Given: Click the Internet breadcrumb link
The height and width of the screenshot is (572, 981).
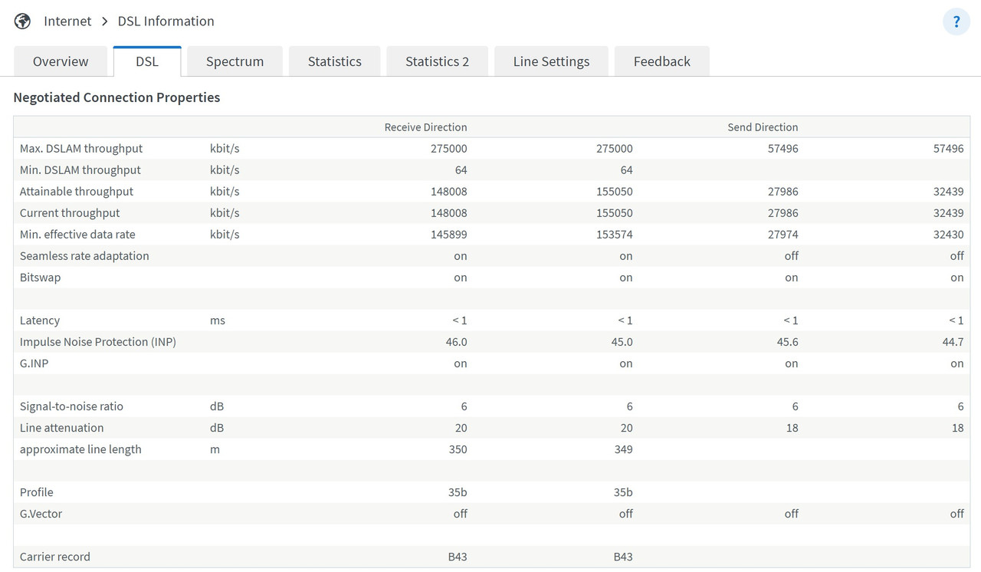Looking at the screenshot, I should [67, 21].
